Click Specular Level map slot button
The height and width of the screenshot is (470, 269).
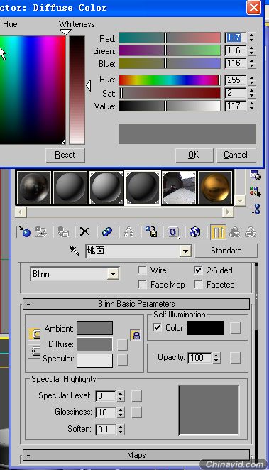[x=136, y=396]
